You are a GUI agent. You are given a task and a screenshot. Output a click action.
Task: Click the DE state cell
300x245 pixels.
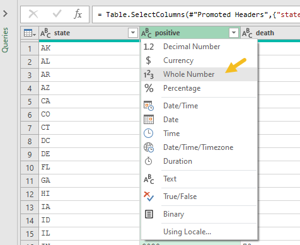point(89,154)
